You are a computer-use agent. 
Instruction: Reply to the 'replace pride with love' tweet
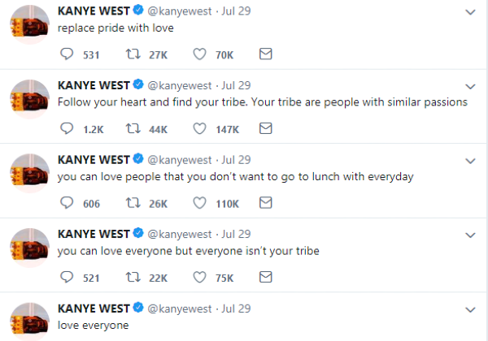[68, 54]
